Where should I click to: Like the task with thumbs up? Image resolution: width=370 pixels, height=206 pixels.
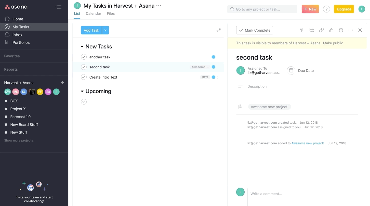(331, 30)
